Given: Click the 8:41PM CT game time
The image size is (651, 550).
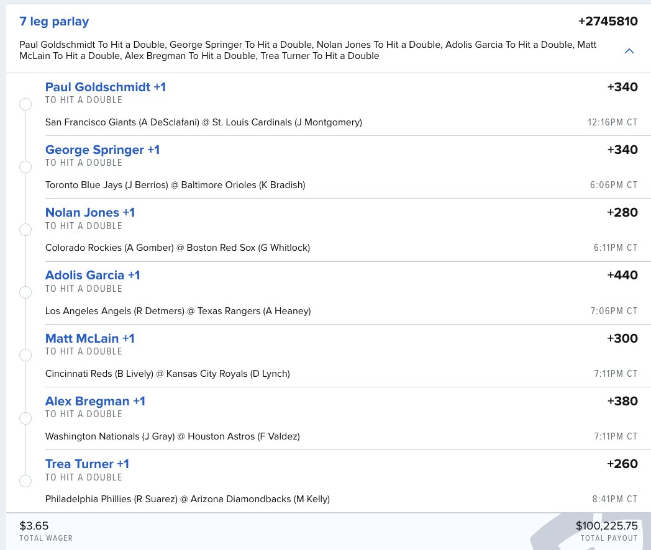Looking at the screenshot, I should click(615, 499).
